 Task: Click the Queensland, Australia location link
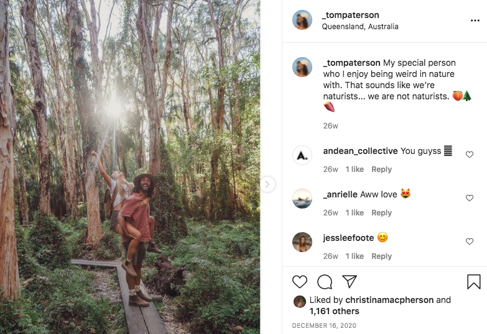pos(360,27)
